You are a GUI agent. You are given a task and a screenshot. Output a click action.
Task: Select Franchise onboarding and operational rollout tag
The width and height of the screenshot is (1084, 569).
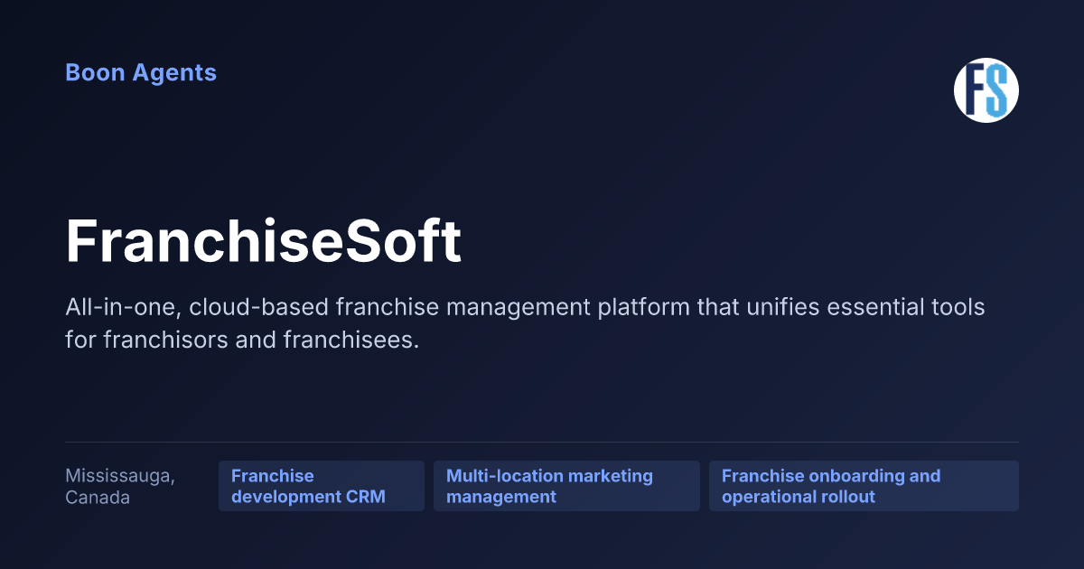tap(864, 486)
